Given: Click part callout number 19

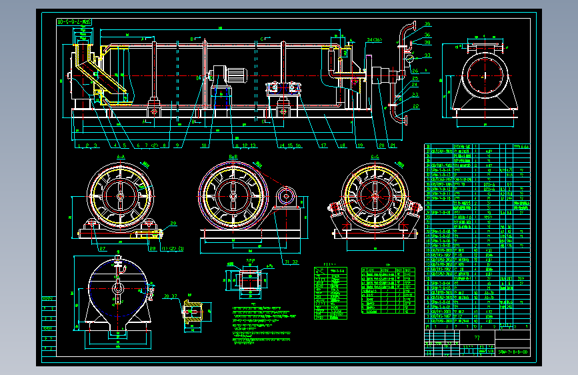Looking at the screenshot, I should click(x=360, y=145).
